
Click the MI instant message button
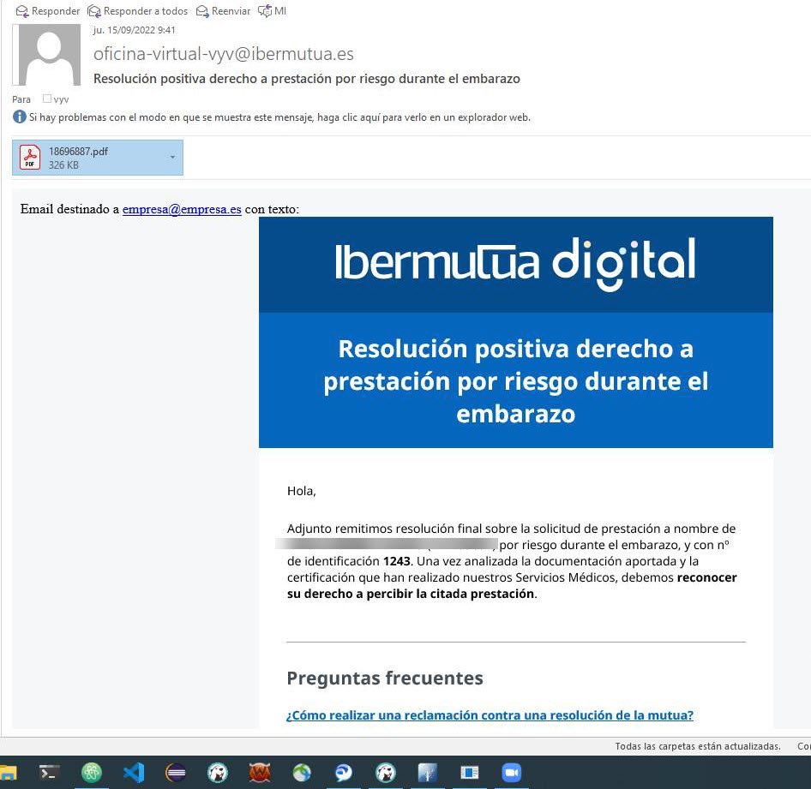click(272, 11)
